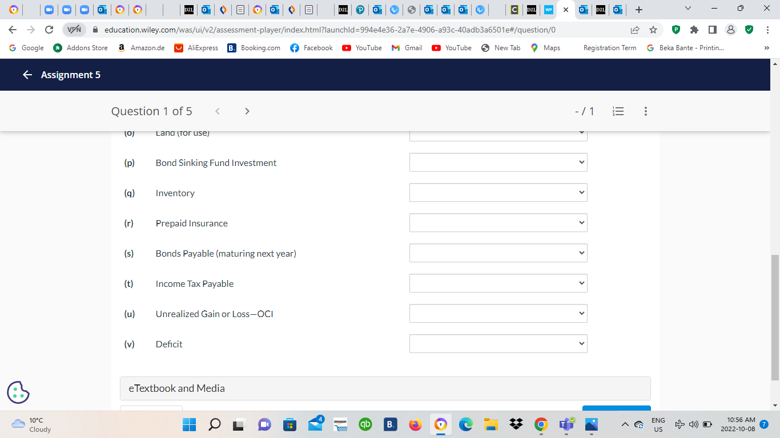Click the Inventory row label
The height and width of the screenshot is (438, 780).
[x=175, y=193]
